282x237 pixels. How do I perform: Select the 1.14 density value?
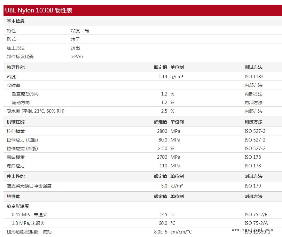163,77
